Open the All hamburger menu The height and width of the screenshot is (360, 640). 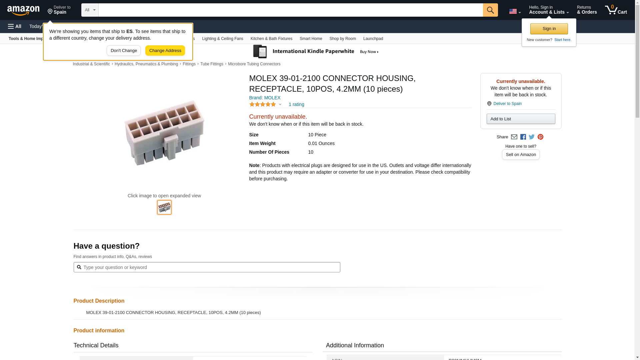[x=15, y=26]
